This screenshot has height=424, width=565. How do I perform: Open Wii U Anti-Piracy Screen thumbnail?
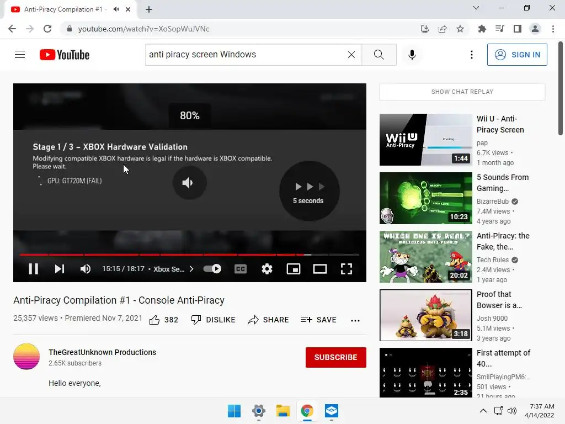point(425,140)
